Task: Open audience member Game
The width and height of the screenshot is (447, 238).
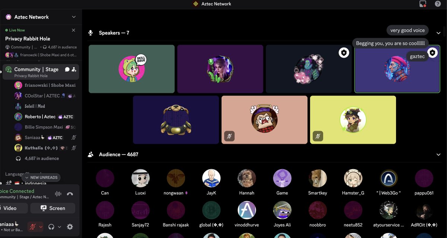Action: [282, 182]
